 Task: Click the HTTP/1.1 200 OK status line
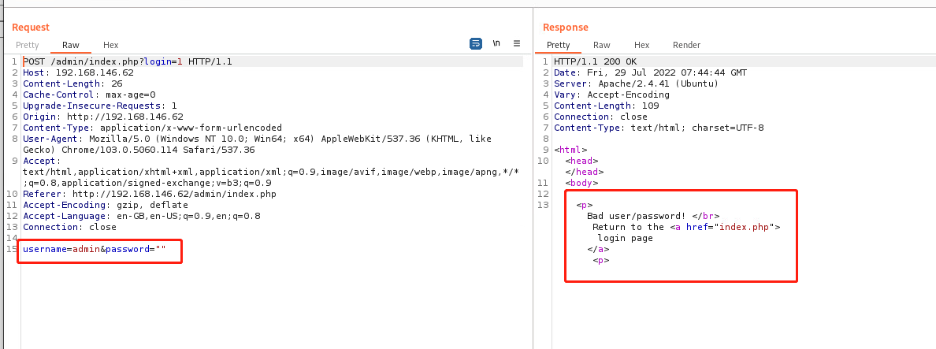coord(596,61)
